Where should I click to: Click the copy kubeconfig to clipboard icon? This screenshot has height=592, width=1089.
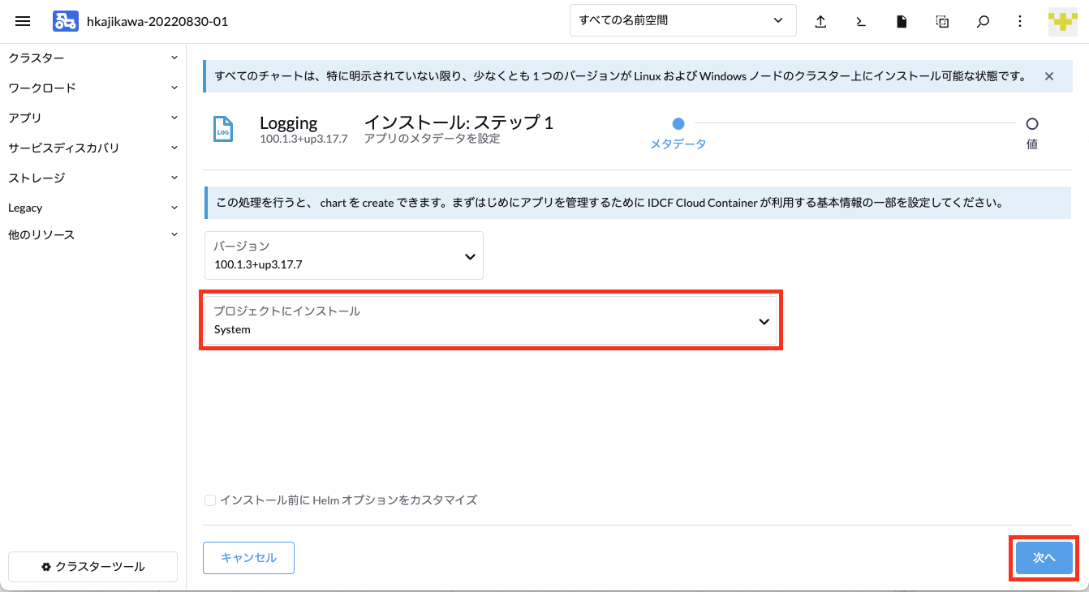click(942, 22)
